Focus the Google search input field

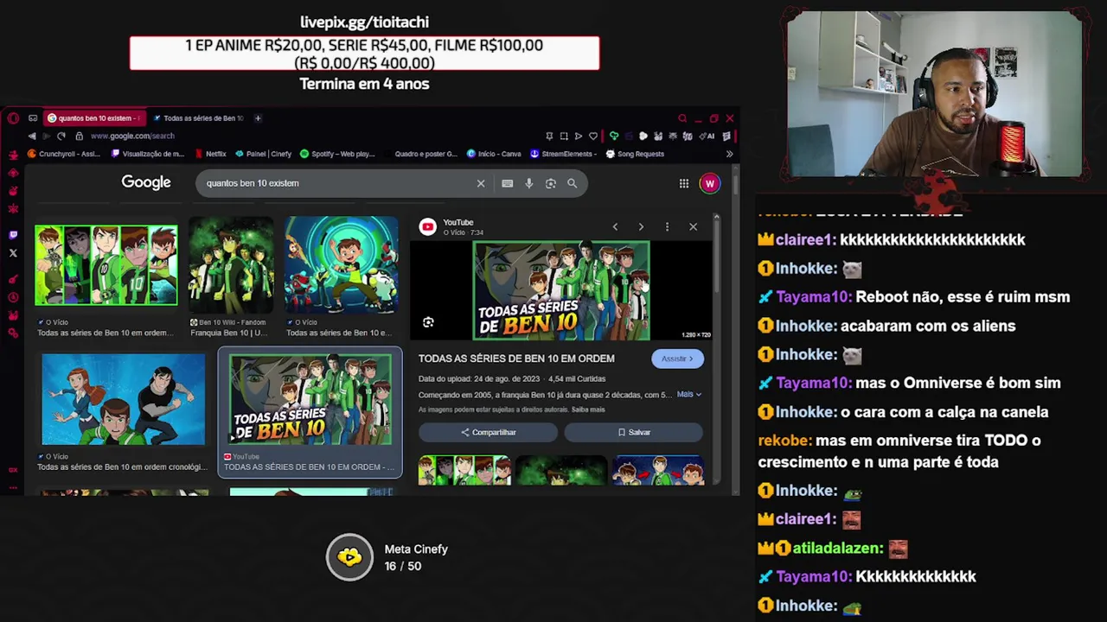[x=337, y=183]
